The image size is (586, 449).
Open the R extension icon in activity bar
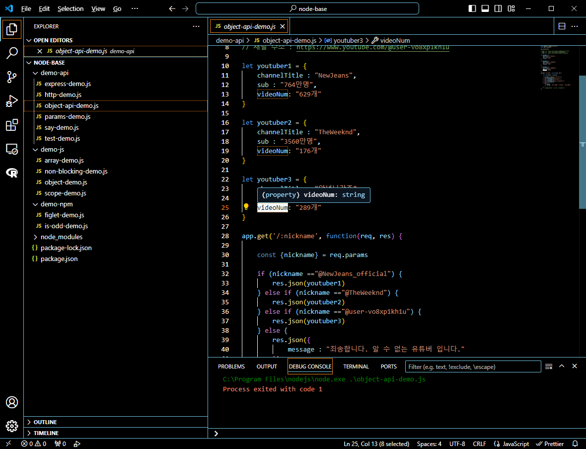click(x=11, y=173)
